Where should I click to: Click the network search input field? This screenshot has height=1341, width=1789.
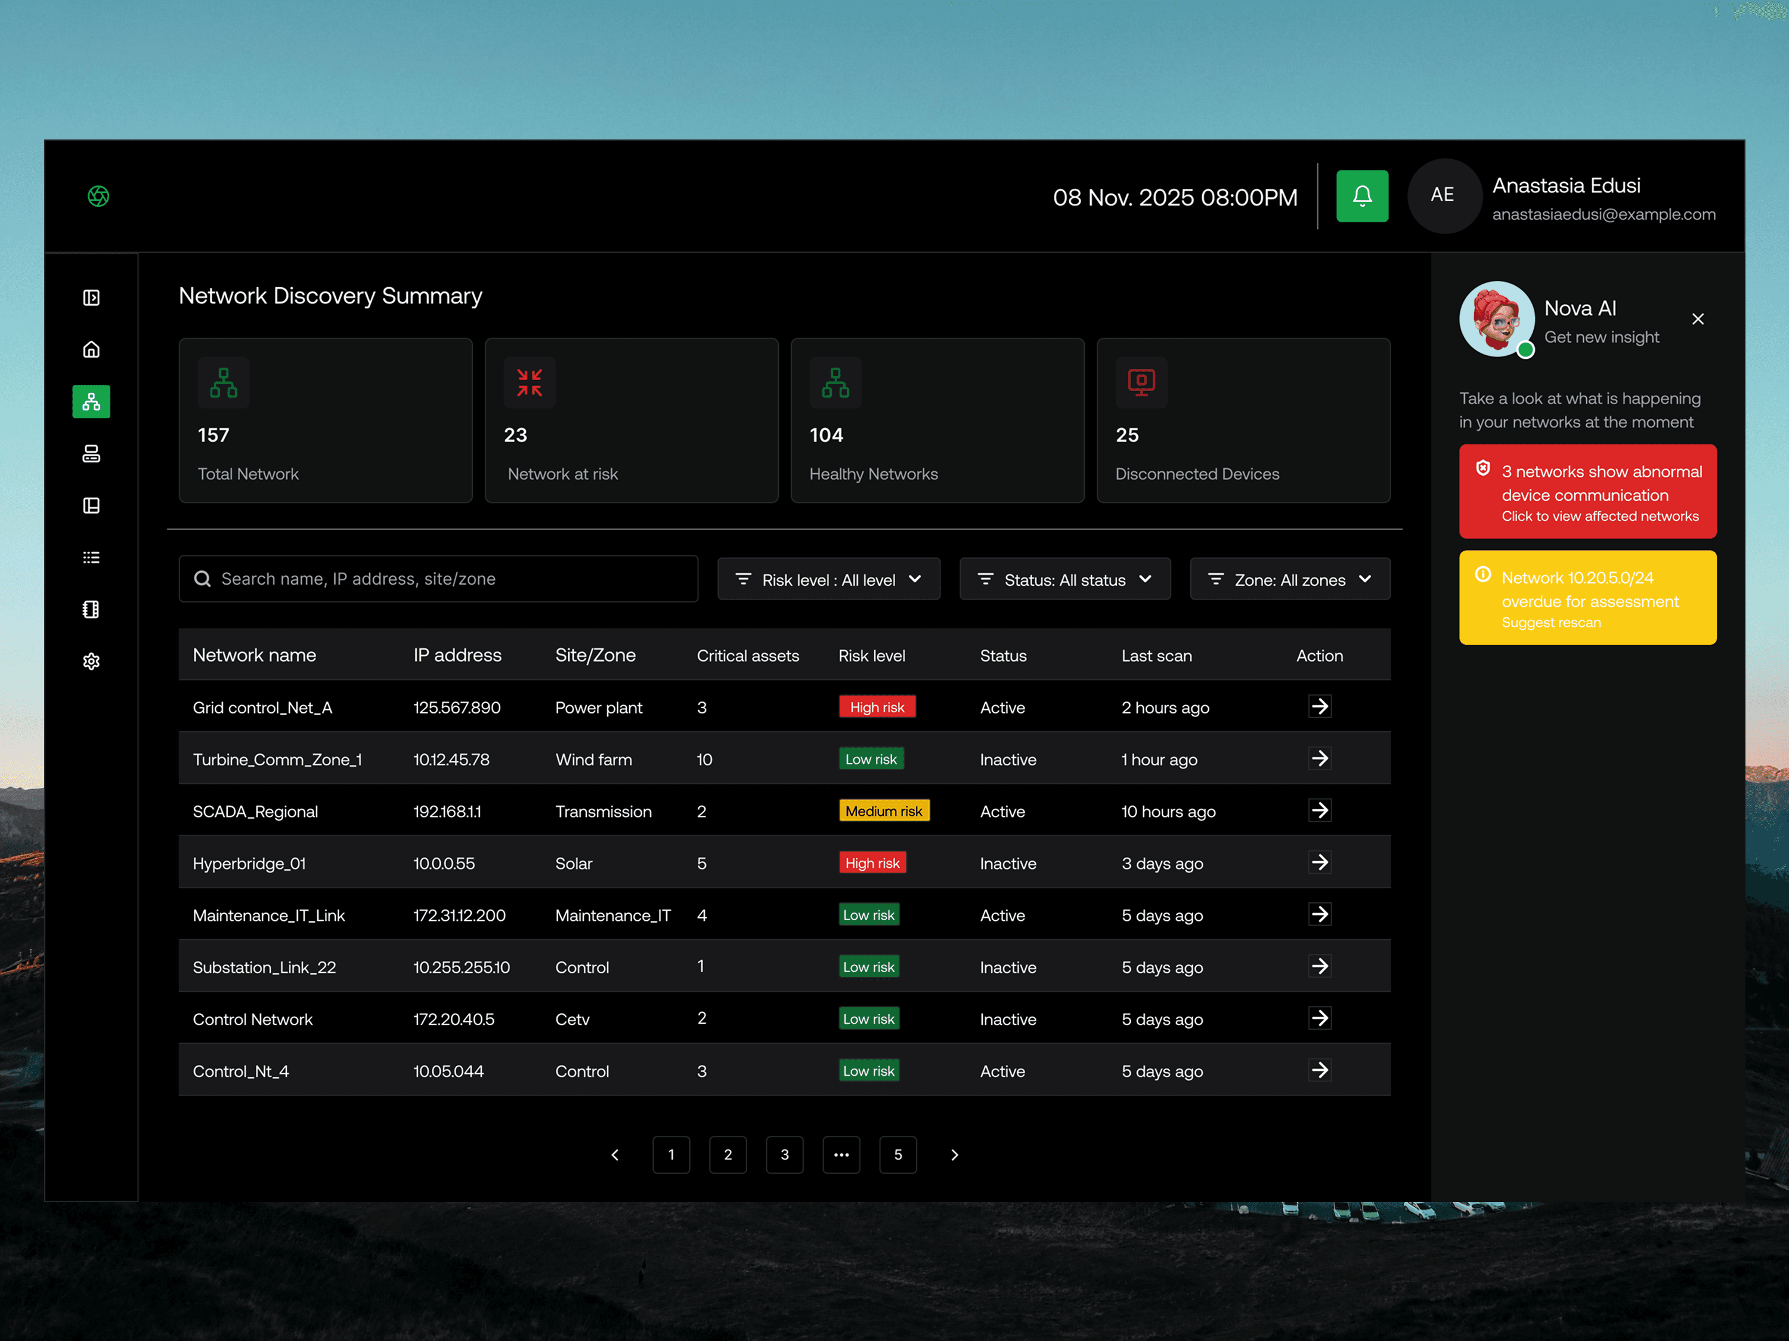[438, 579]
